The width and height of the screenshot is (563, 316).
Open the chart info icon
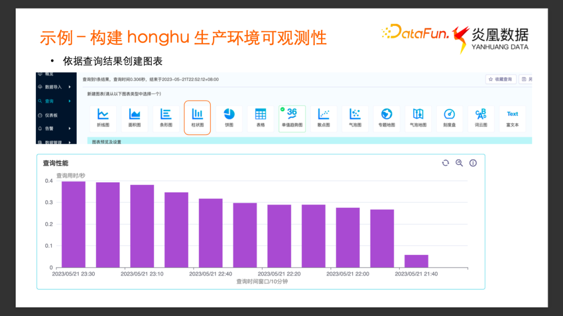(x=473, y=163)
